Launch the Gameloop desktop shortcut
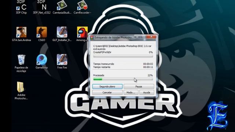 [x=41, y=62]
